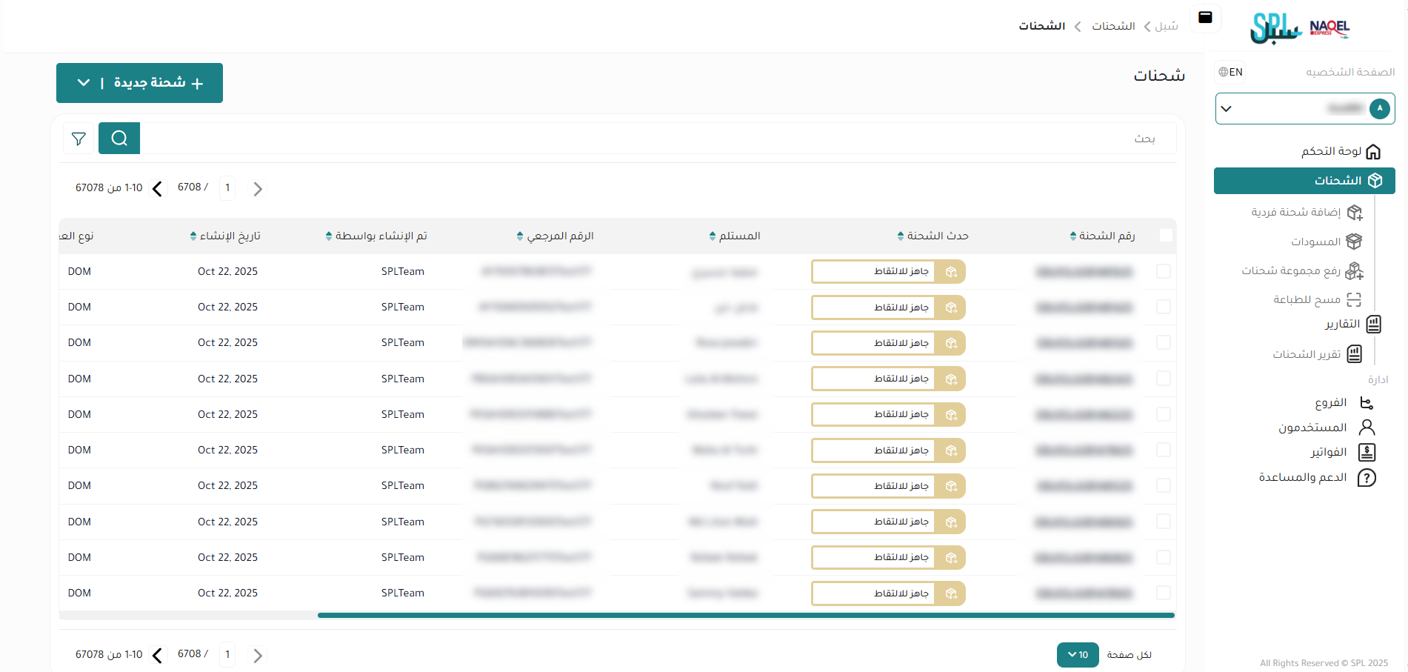Click the middle الشحنات breadcrumb link
1408x672 pixels.
1113,26
